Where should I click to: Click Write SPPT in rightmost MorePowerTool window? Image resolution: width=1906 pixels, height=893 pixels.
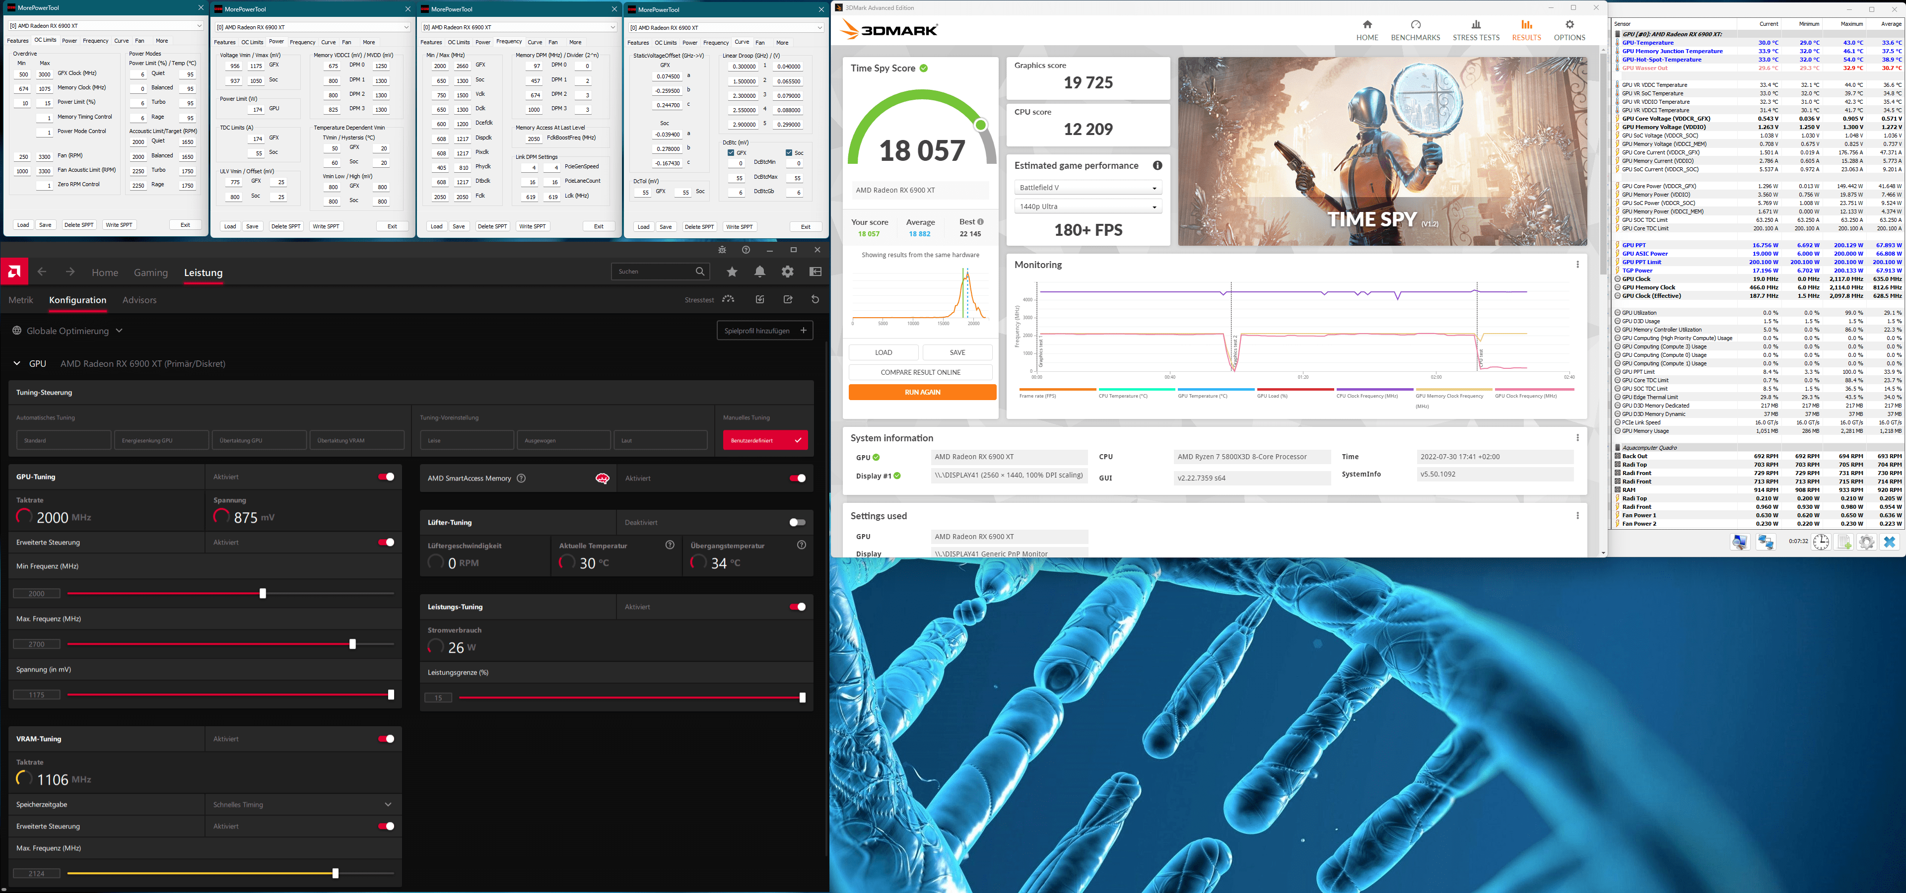pos(740,226)
